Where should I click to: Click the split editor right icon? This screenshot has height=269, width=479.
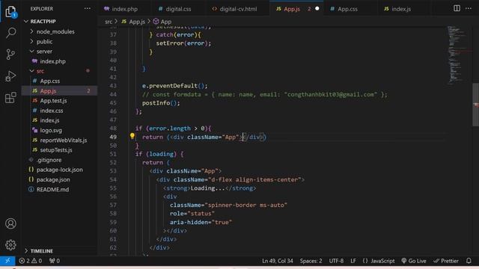(457, 8)
